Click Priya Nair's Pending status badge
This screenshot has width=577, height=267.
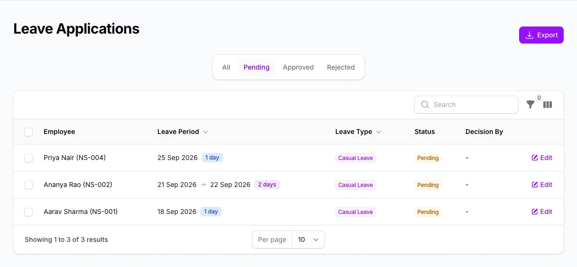click(x=428, y=158)
